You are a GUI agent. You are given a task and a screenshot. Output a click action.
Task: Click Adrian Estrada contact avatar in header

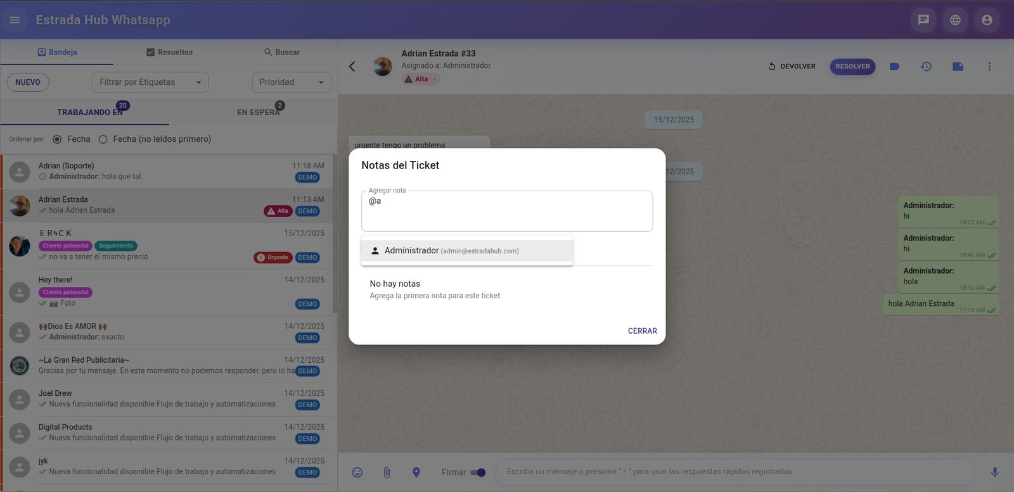pyautogui.click(x=382, y=66)
